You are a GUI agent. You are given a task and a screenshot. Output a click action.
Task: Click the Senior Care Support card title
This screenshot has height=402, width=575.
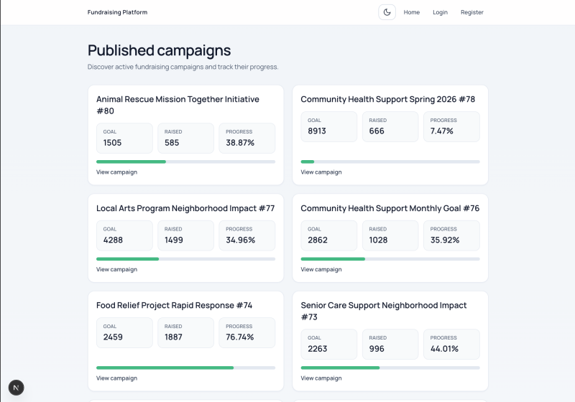pyautogui.click(x=383, y=311)
